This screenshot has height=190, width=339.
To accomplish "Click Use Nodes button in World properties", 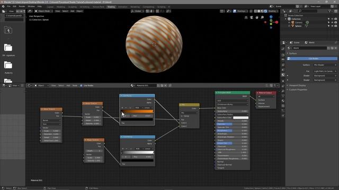I will tap(312, 59).
